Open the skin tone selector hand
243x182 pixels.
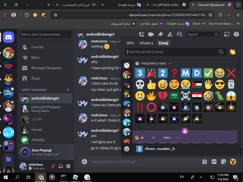pos(232,52)
